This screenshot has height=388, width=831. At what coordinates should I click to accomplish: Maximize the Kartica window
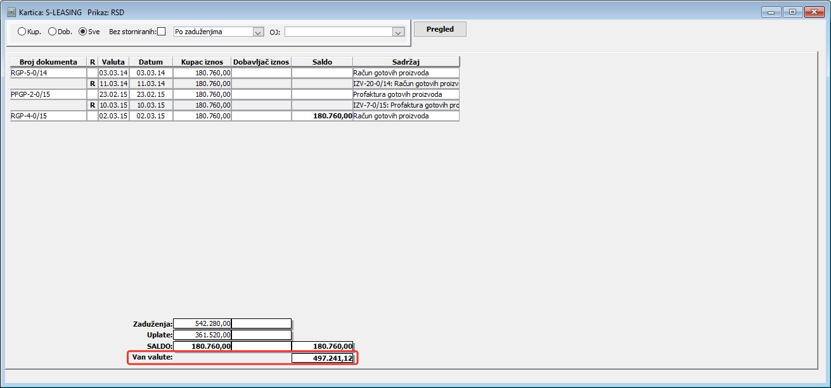pyautogui.click(x=792, y=11)
